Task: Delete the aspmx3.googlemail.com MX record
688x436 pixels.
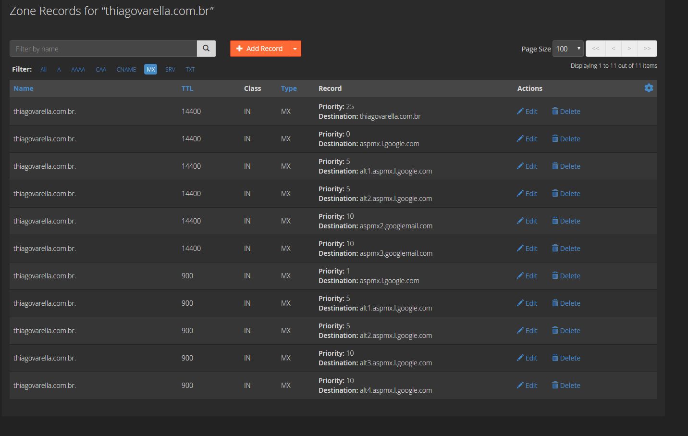Action: tap(566, 249)
